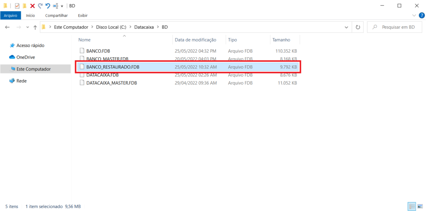
Task: Click the red Delete X icon
Action: (32, 6)
